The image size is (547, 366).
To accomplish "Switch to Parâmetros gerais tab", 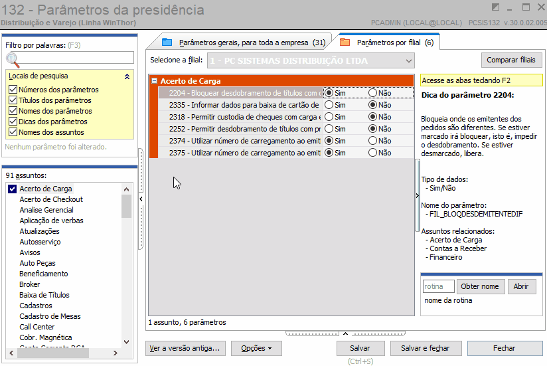I will click(x=243, y=43).
